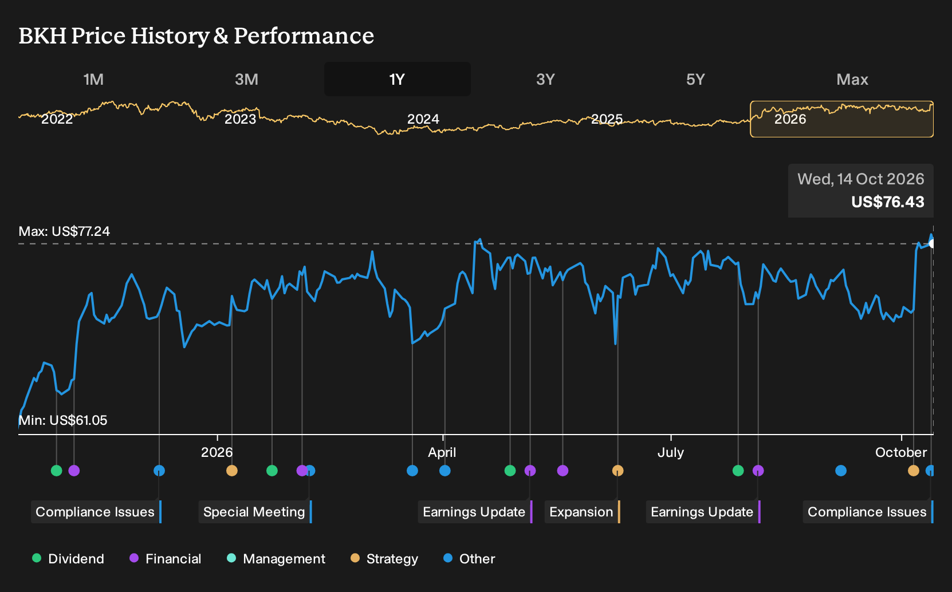The width and height of the screenshot is (952, 592).
Task: Click the green Dividend dot between 2026 and April
Action: [x=272, y=471]
